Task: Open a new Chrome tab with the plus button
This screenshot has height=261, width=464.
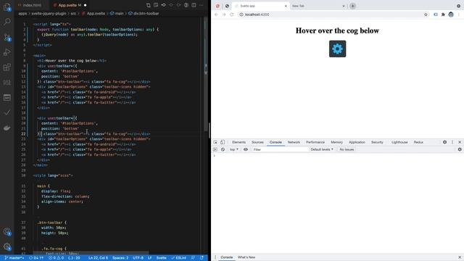Action: click(x=353, y=6)
